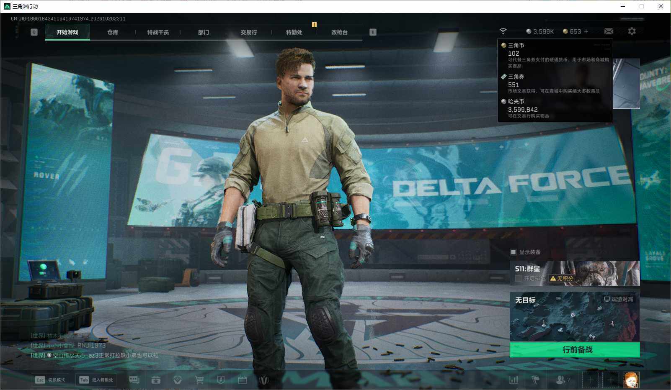Click the 无积分 warning label
Screen dimensions: 671x390
point(562,278)
